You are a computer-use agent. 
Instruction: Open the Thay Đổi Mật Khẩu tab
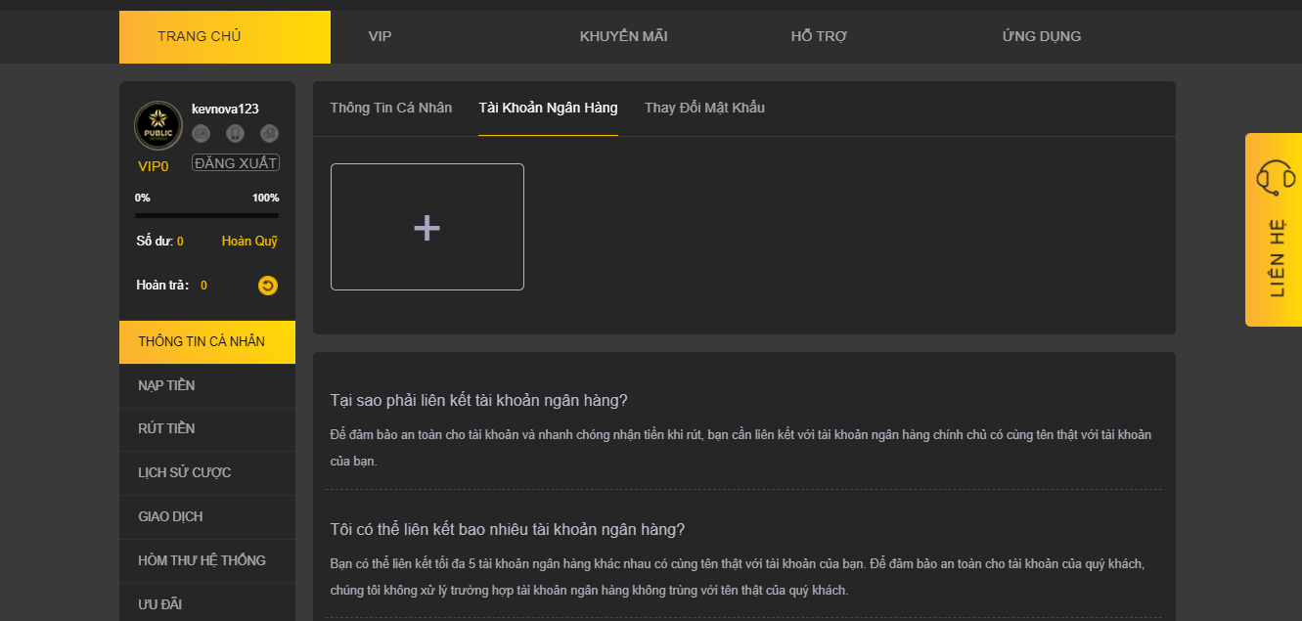click(704, 108)
